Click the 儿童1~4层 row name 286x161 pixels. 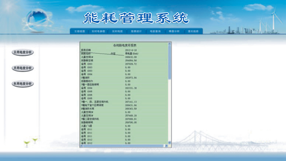87,126
